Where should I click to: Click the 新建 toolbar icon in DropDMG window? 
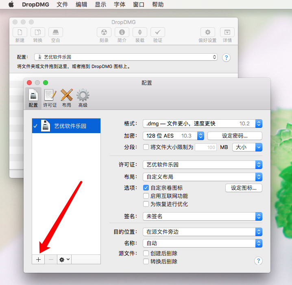coord(20,32)
